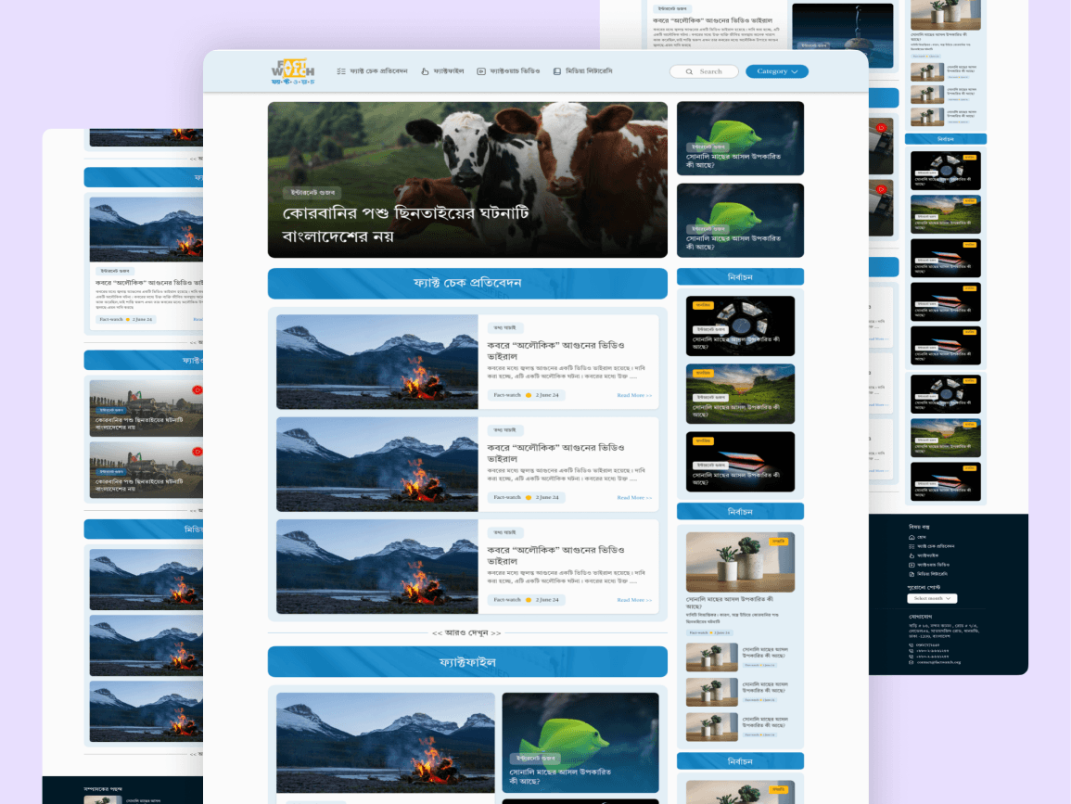This screenshot has height=804, width=1071.
Task: Click the phone icon beside the first footer number
Action: coord(912,644)
